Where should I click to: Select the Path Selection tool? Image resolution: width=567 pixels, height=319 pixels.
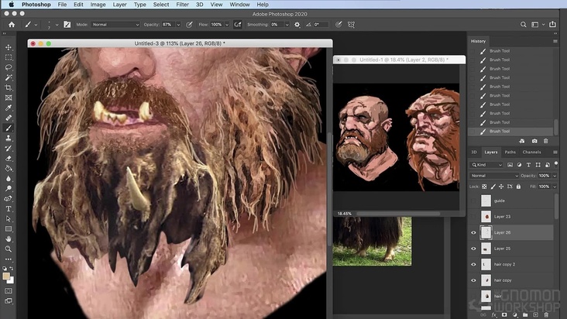9,219
